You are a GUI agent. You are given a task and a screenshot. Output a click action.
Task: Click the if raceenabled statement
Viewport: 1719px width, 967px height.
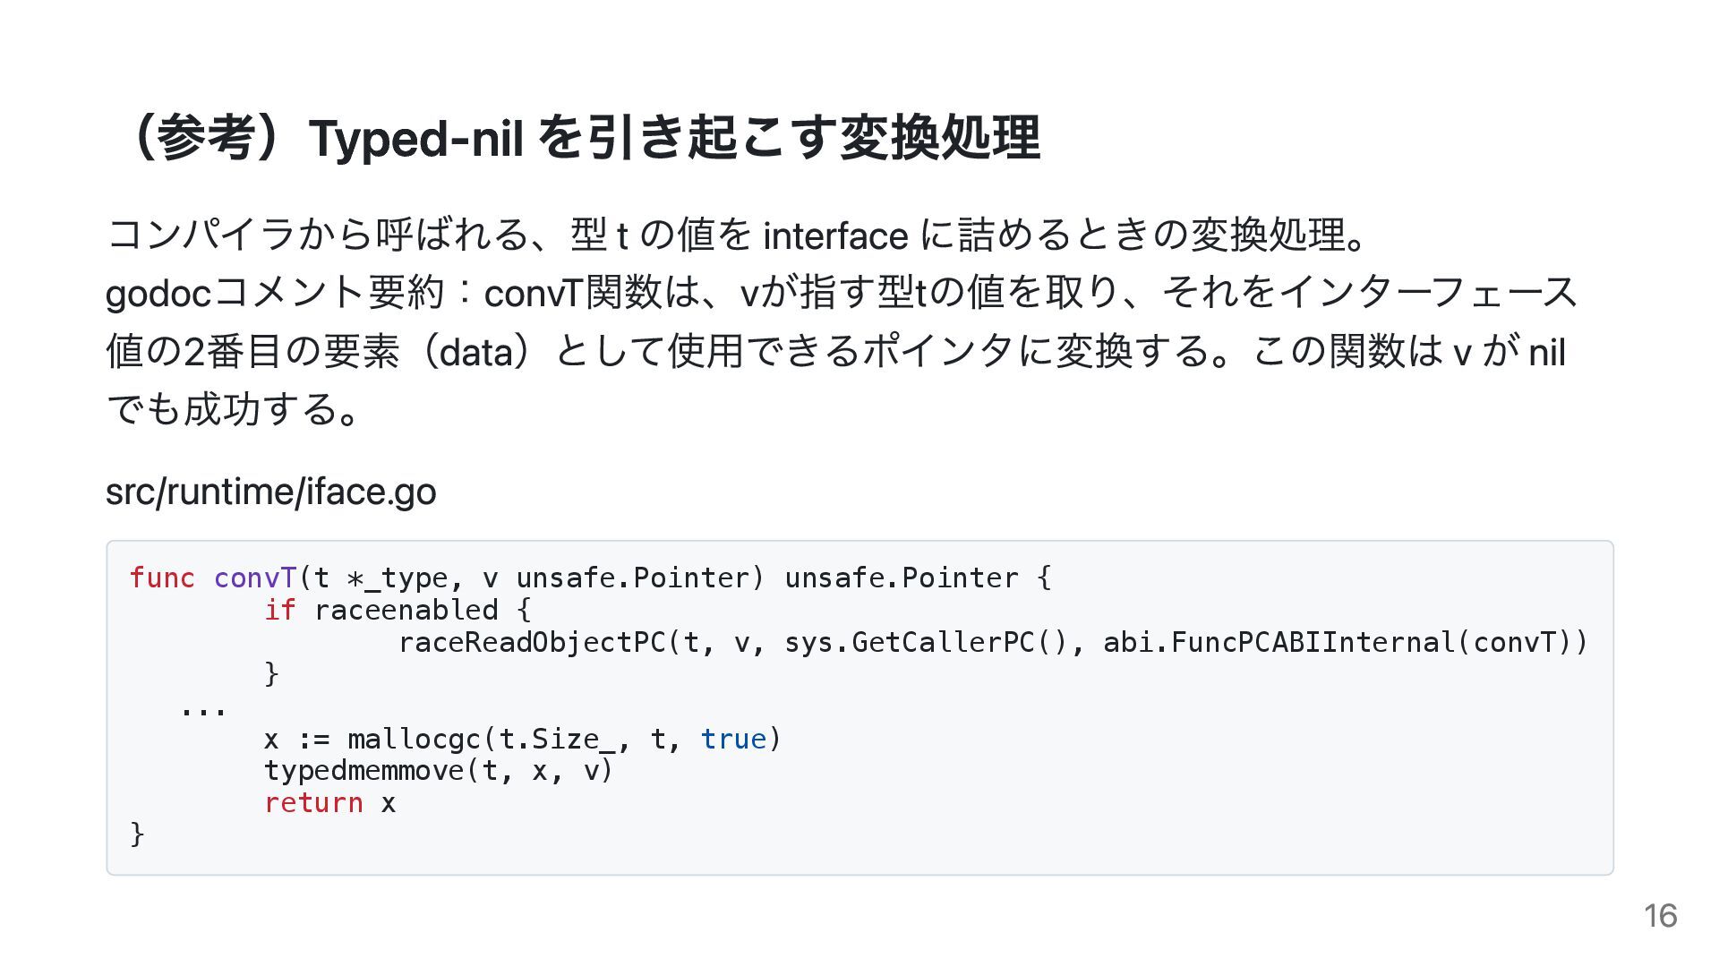[398, 611]
